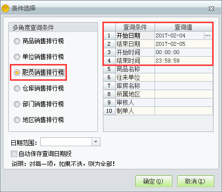This screenshot has height=192, width=222.
Task: Select 商品销售排行榜 radio option
Action: pyautogui.click(x=17, y=41)
